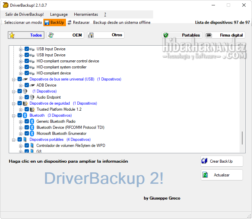Click the Restaurar arrows icon

(69, 22)
